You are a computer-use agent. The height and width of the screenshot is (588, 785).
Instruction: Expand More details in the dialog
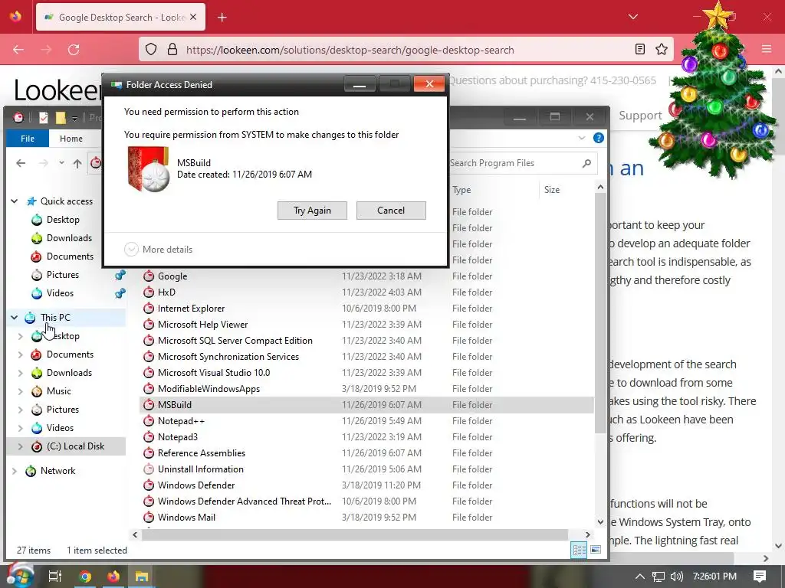[158, 249]
